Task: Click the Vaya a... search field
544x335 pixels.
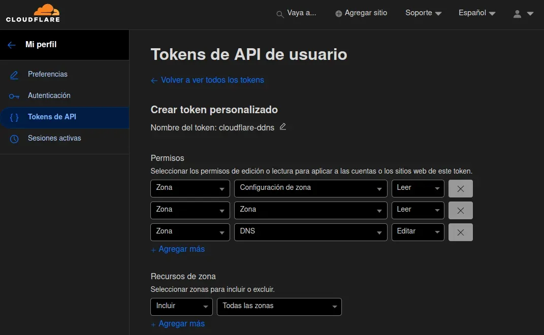Action: [x=301, y=13]
